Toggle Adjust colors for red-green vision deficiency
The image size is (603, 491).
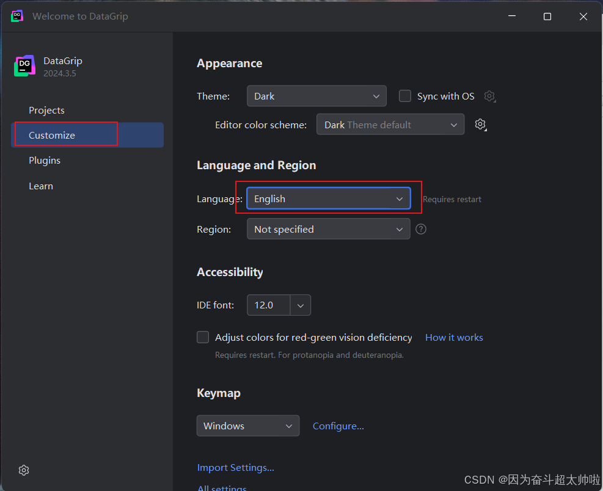[203, 337]
